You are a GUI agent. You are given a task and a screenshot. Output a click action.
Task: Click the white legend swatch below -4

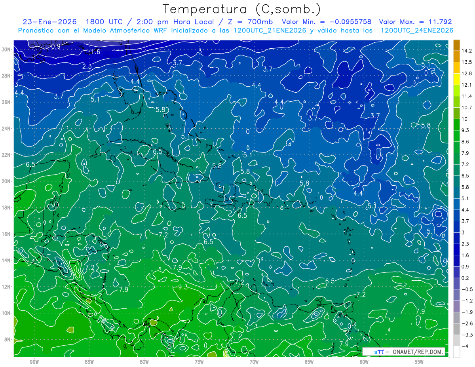[x=456, y=352]
